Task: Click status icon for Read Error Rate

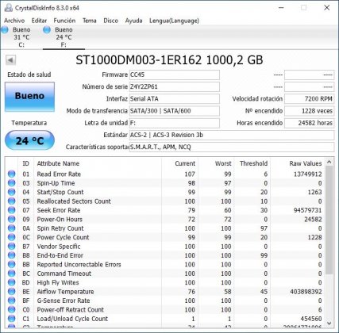Action: point(11,174)
